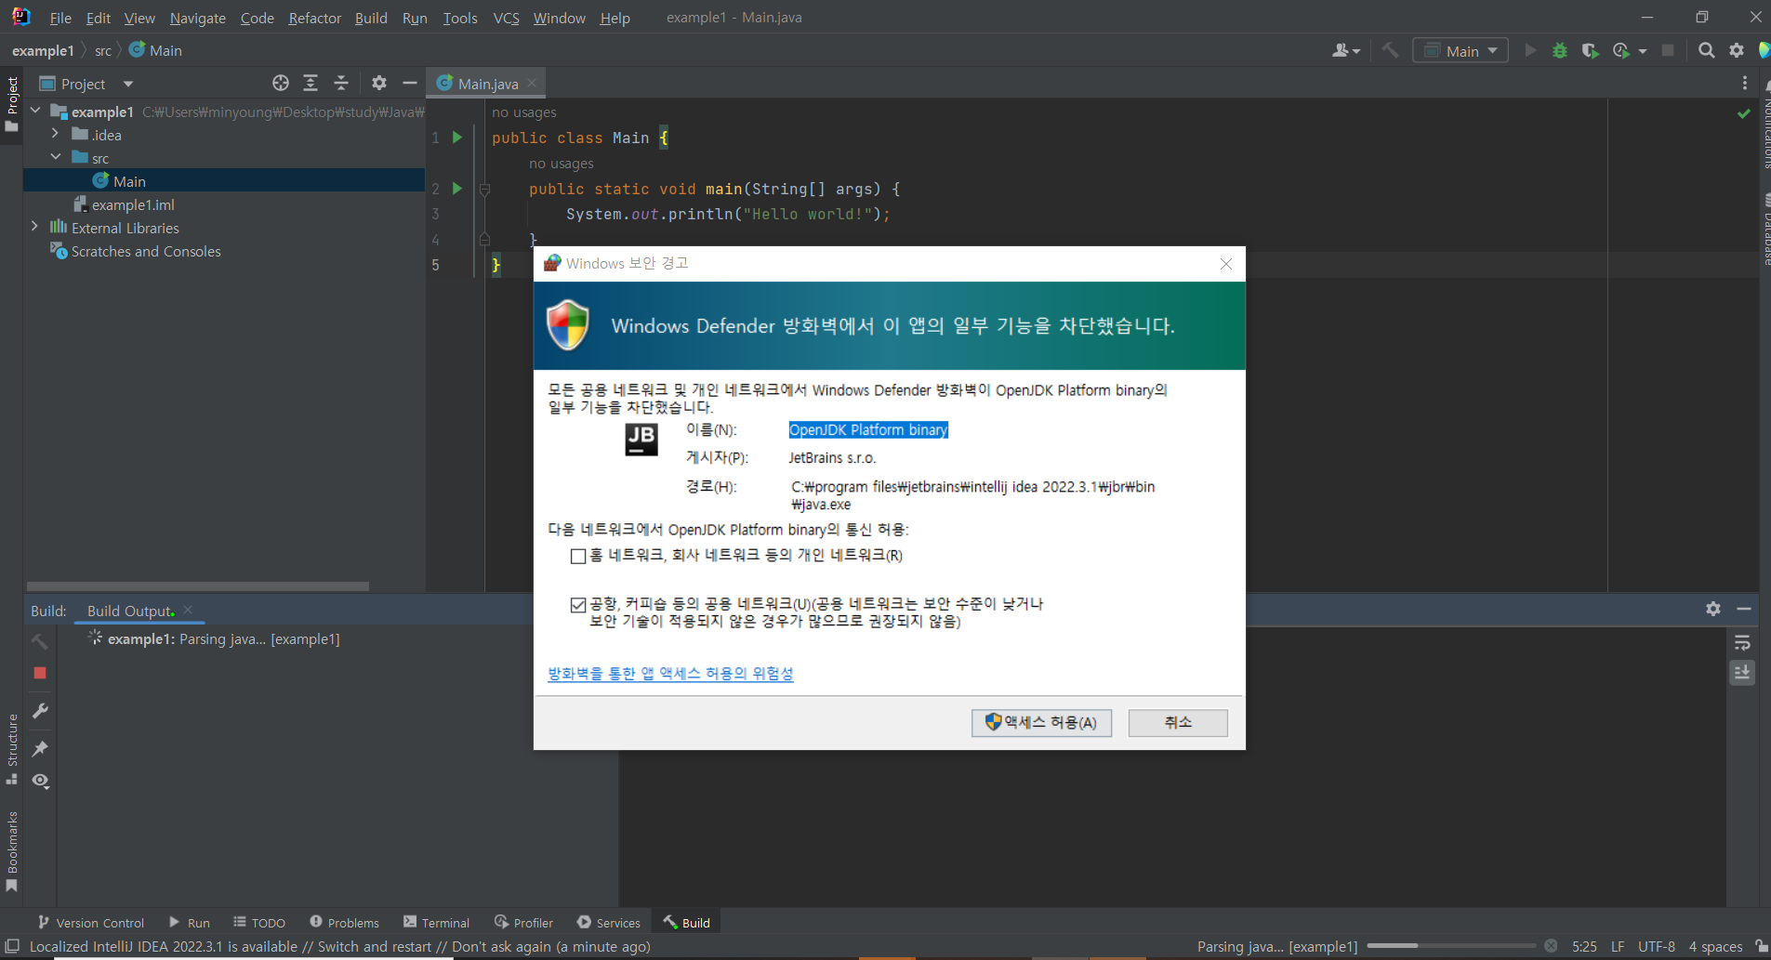1771x960 pixels.
Task: Open Build panel gear options
Action: coord(1713,609)
